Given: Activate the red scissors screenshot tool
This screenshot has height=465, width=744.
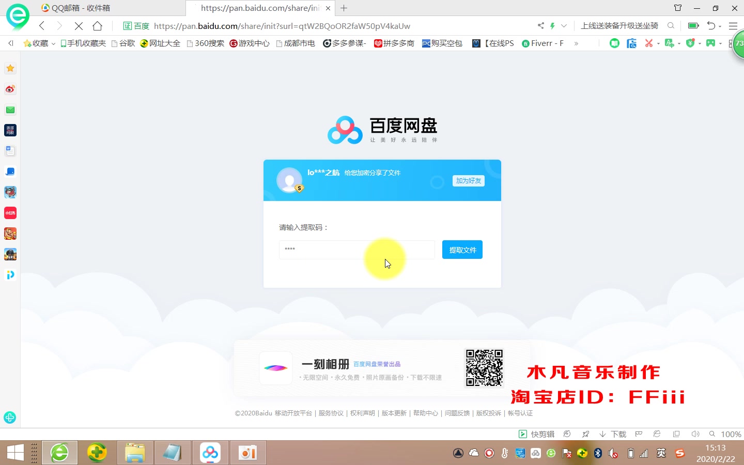Looking at the screenshot, I should point(649,43).
